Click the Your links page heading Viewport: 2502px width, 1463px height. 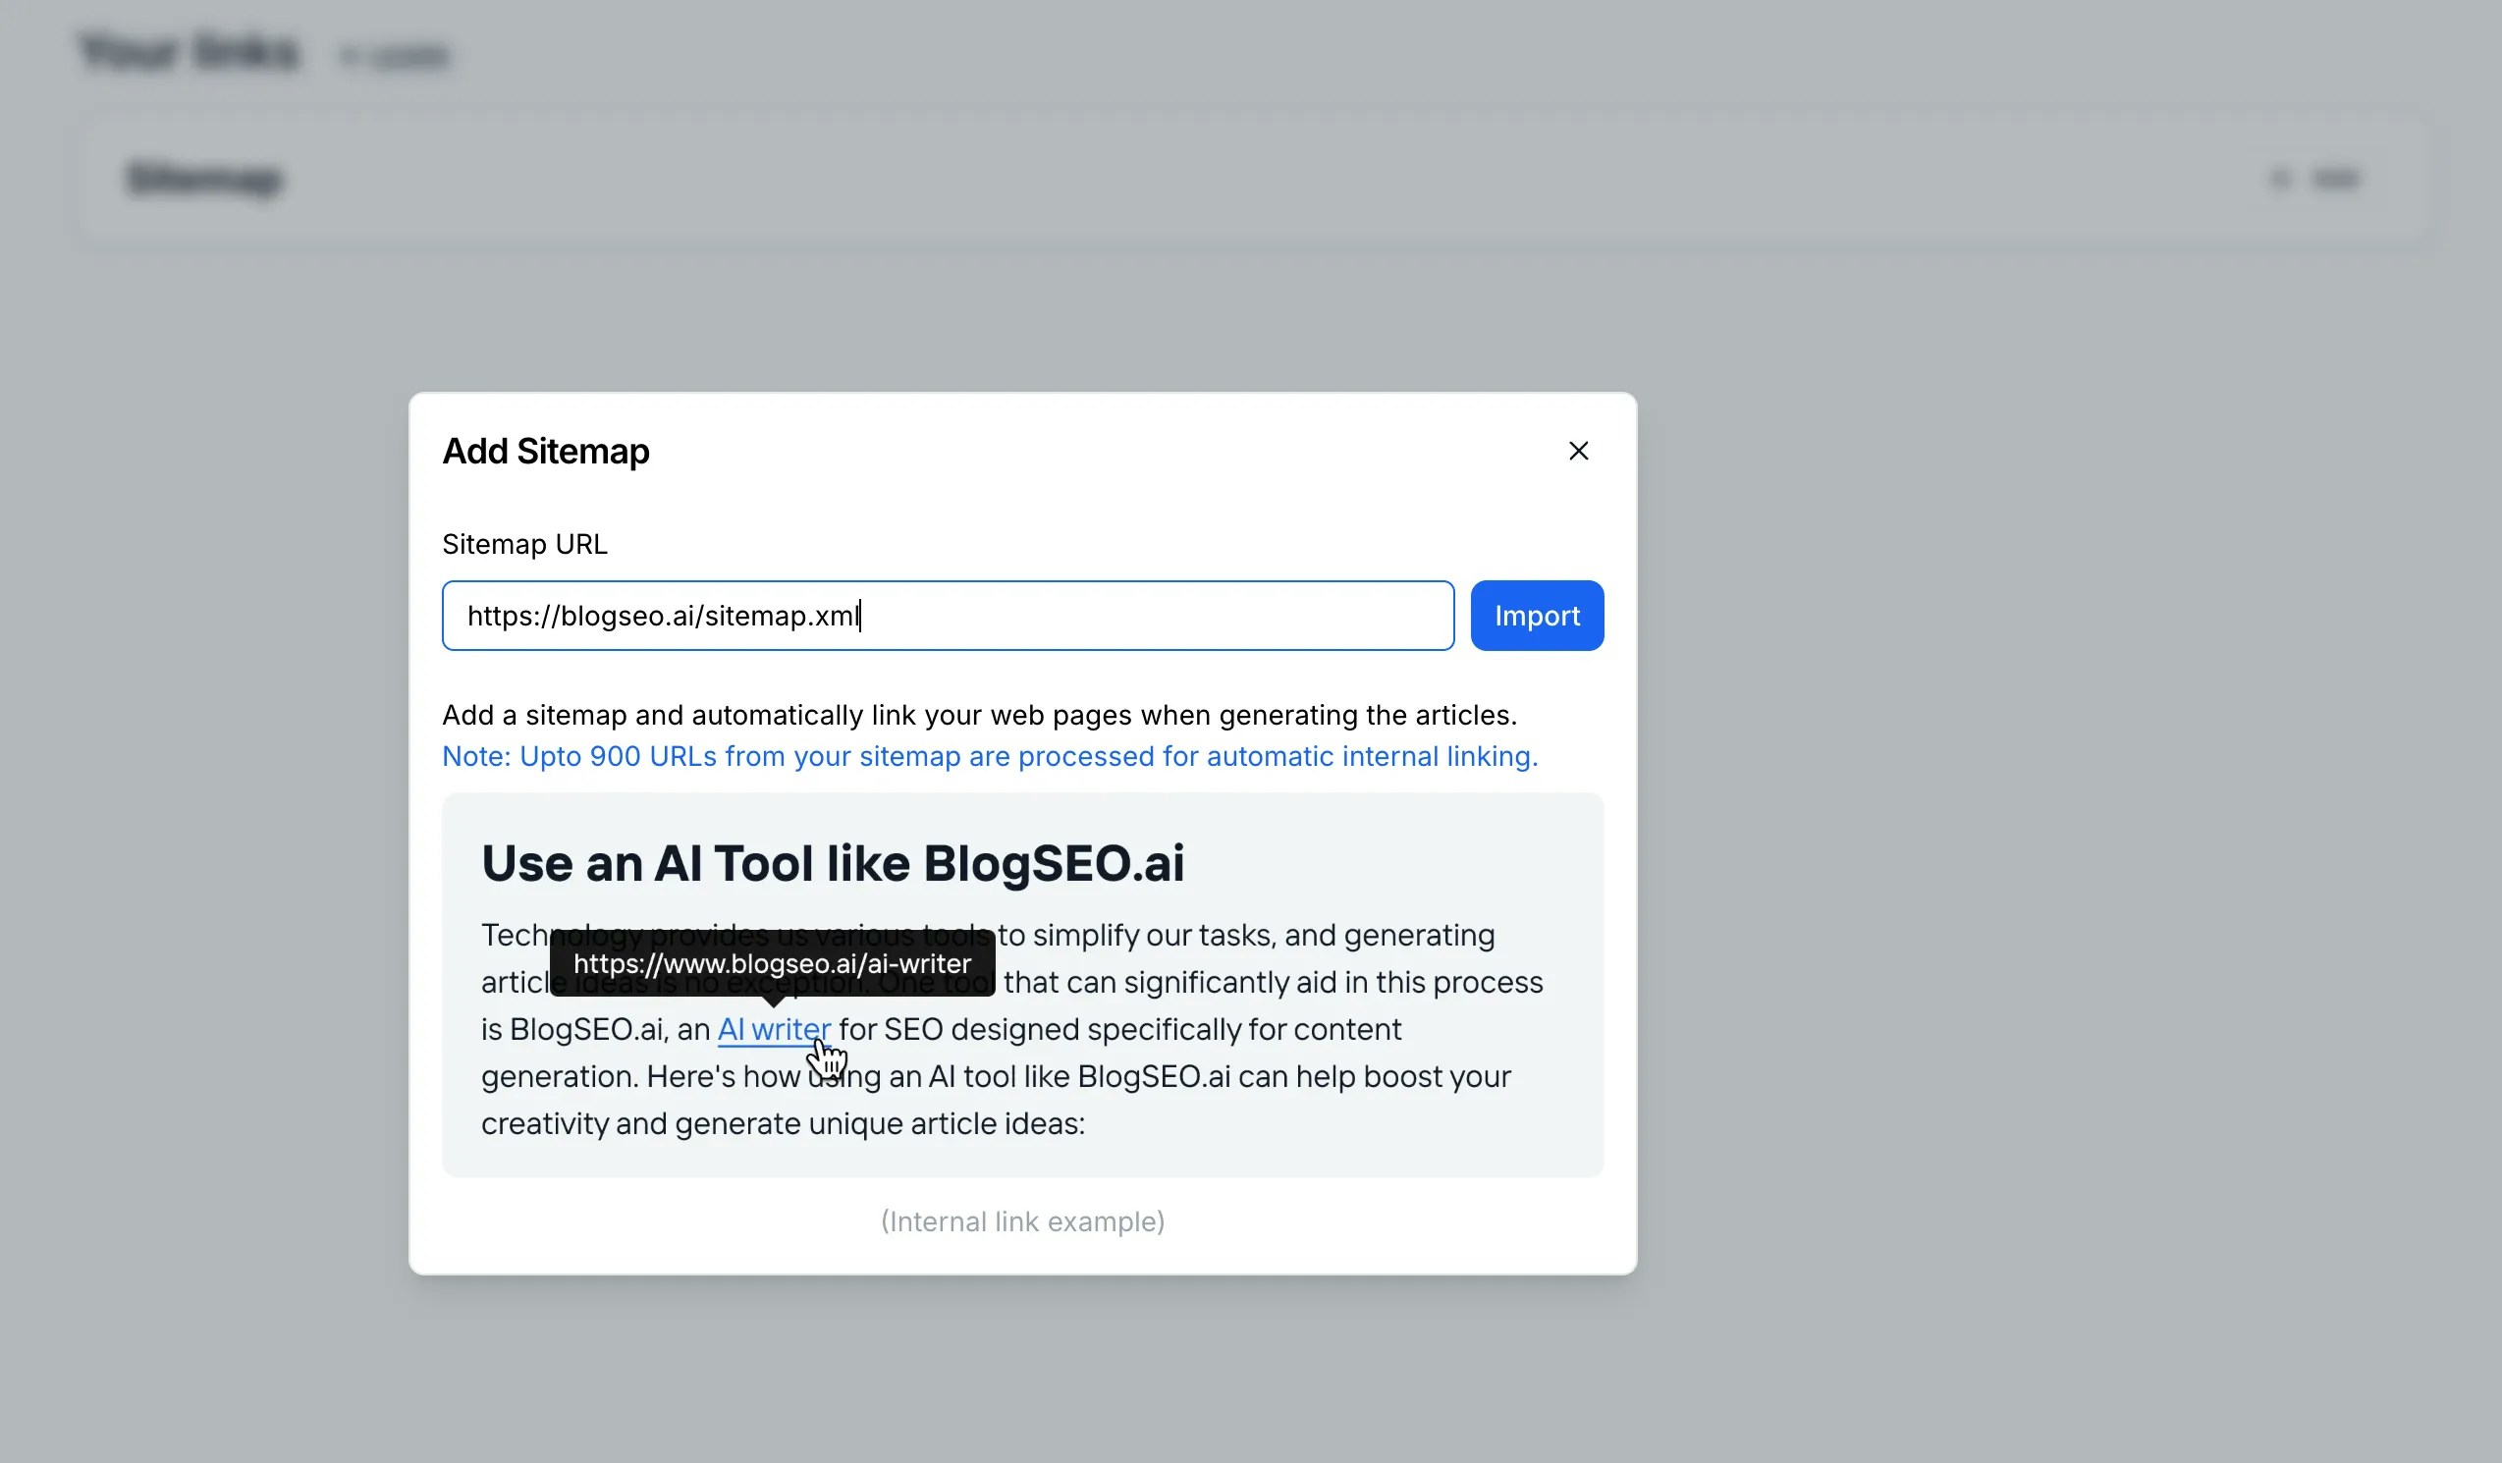pos(189,51)
